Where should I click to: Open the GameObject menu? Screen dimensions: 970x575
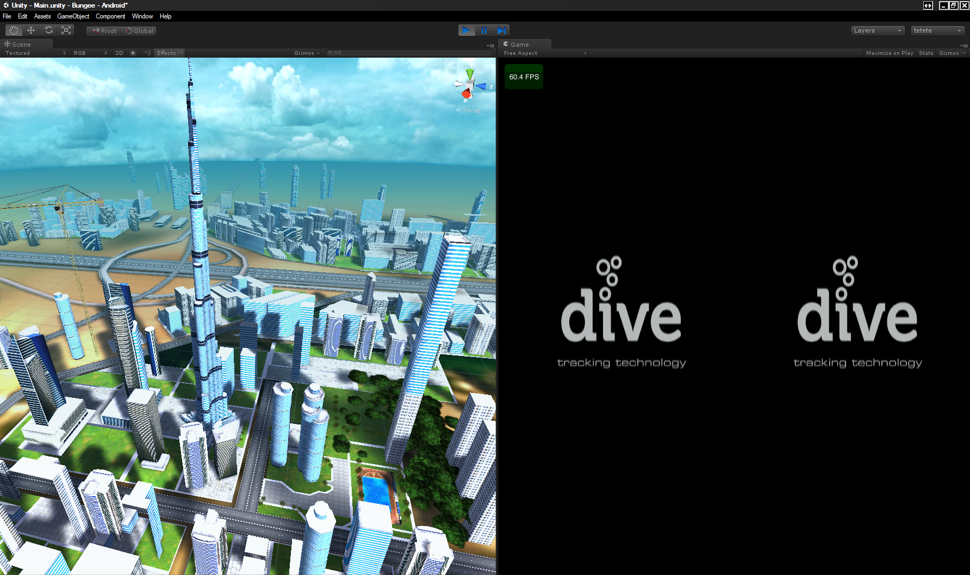click(73, 16)
